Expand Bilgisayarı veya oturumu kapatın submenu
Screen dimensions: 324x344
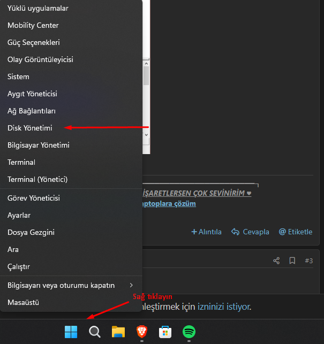pyautogui.click(x=71, y=286)
